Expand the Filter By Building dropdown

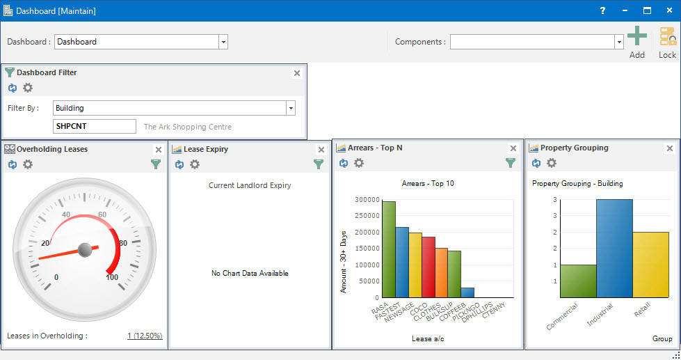pos(291,108)
